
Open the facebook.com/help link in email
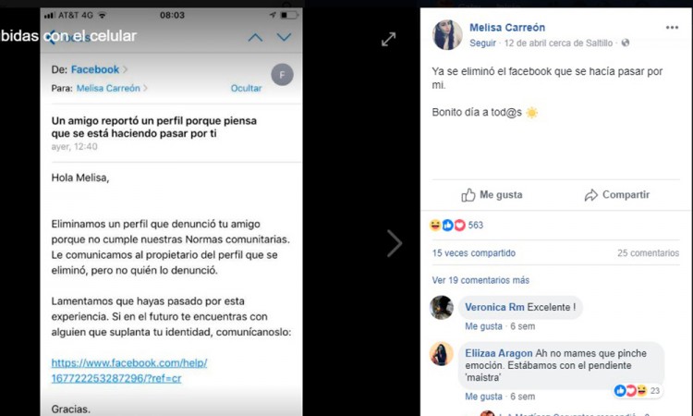(x=129, y=371)
